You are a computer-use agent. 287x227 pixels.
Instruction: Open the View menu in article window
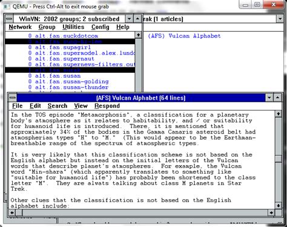pyautogui.click(x=81, y=106)
